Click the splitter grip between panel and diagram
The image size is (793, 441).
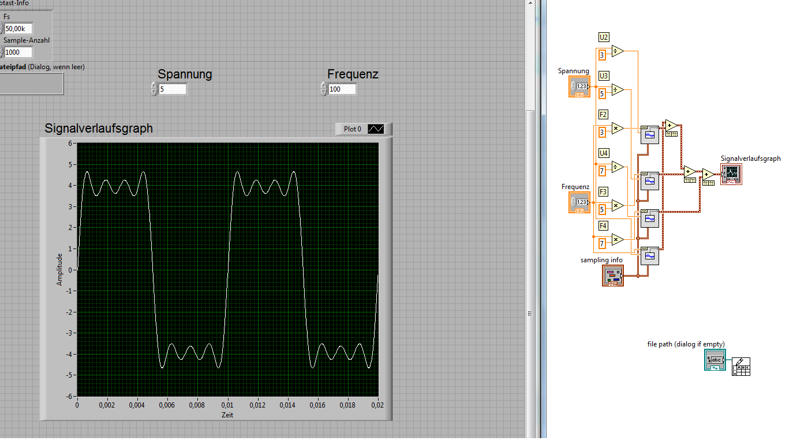529,313
